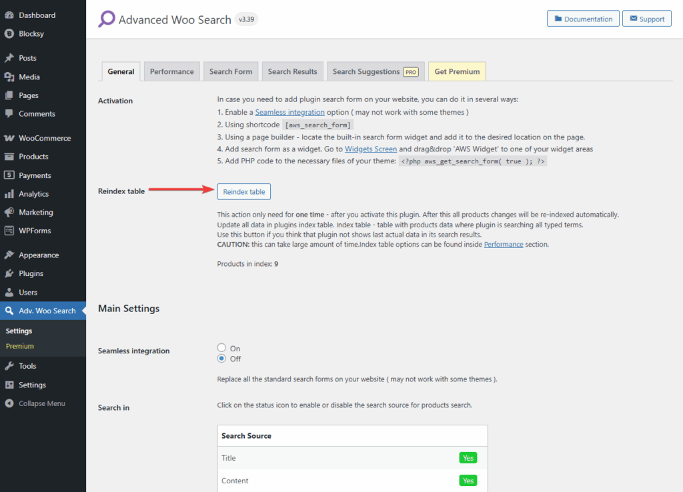Click the Reindex table button

tap(243, 191)
